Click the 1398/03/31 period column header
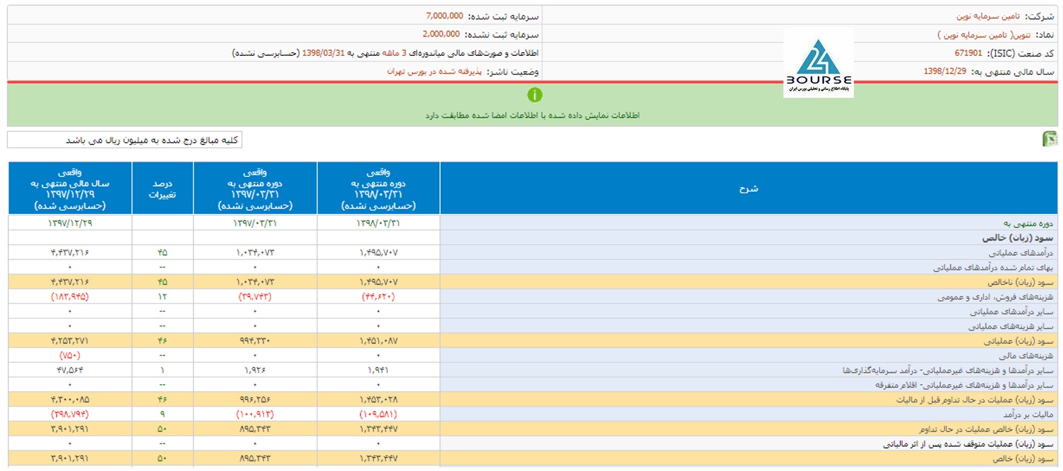 tap(378, 188)
